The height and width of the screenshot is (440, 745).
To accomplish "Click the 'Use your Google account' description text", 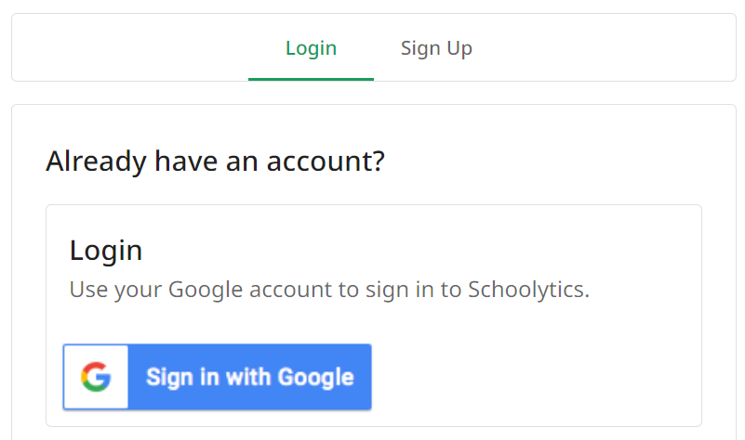I will click(x=329, y=290).
